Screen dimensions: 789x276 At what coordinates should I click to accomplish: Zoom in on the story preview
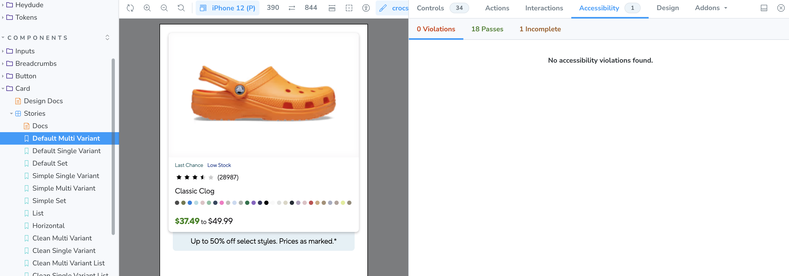coord(147,8)
